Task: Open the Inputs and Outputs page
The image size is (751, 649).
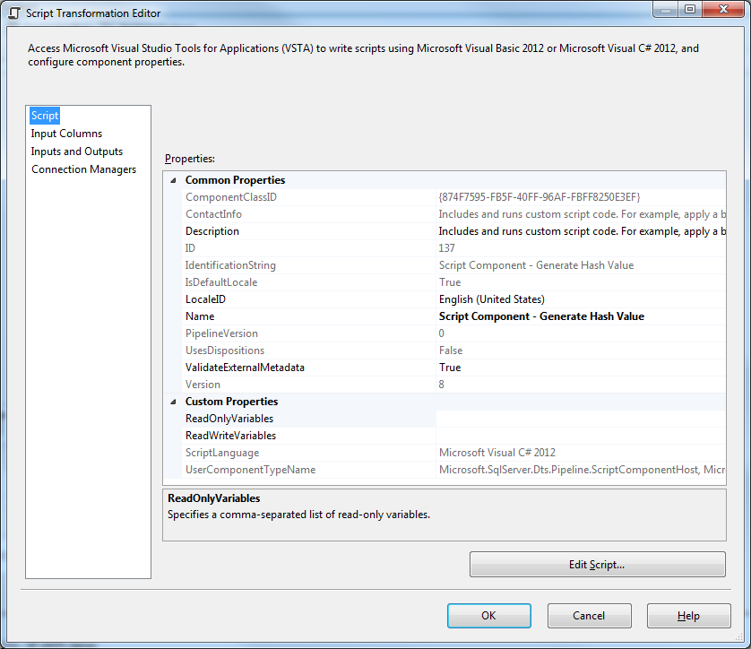Action: 76,151
